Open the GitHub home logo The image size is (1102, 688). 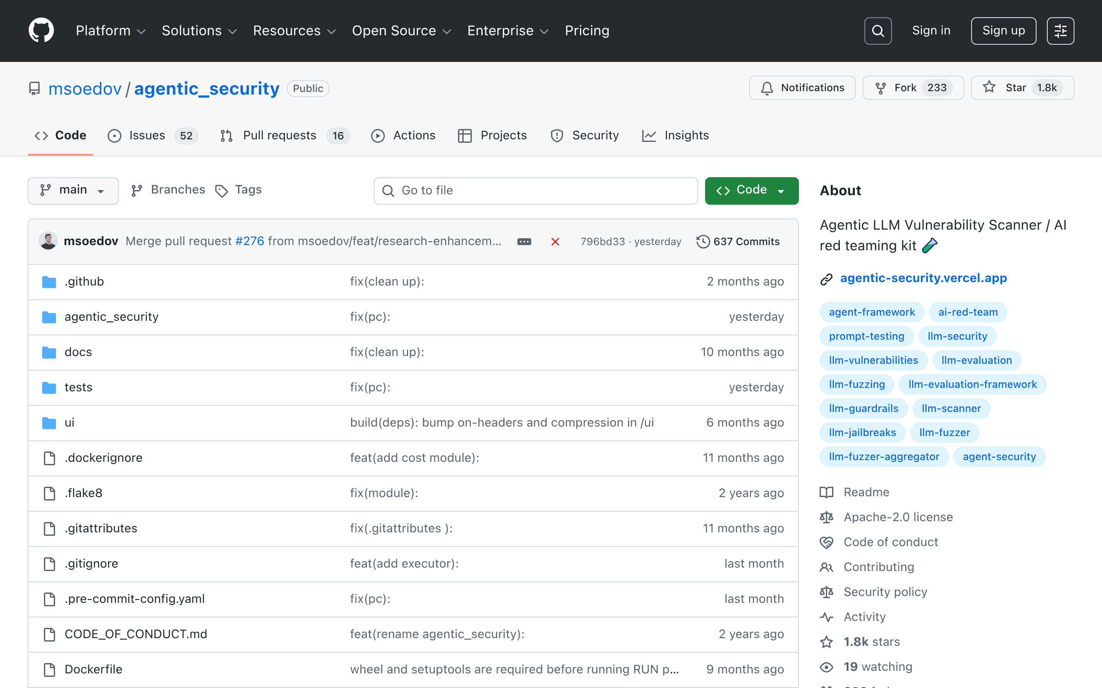(x=41, y=31)
